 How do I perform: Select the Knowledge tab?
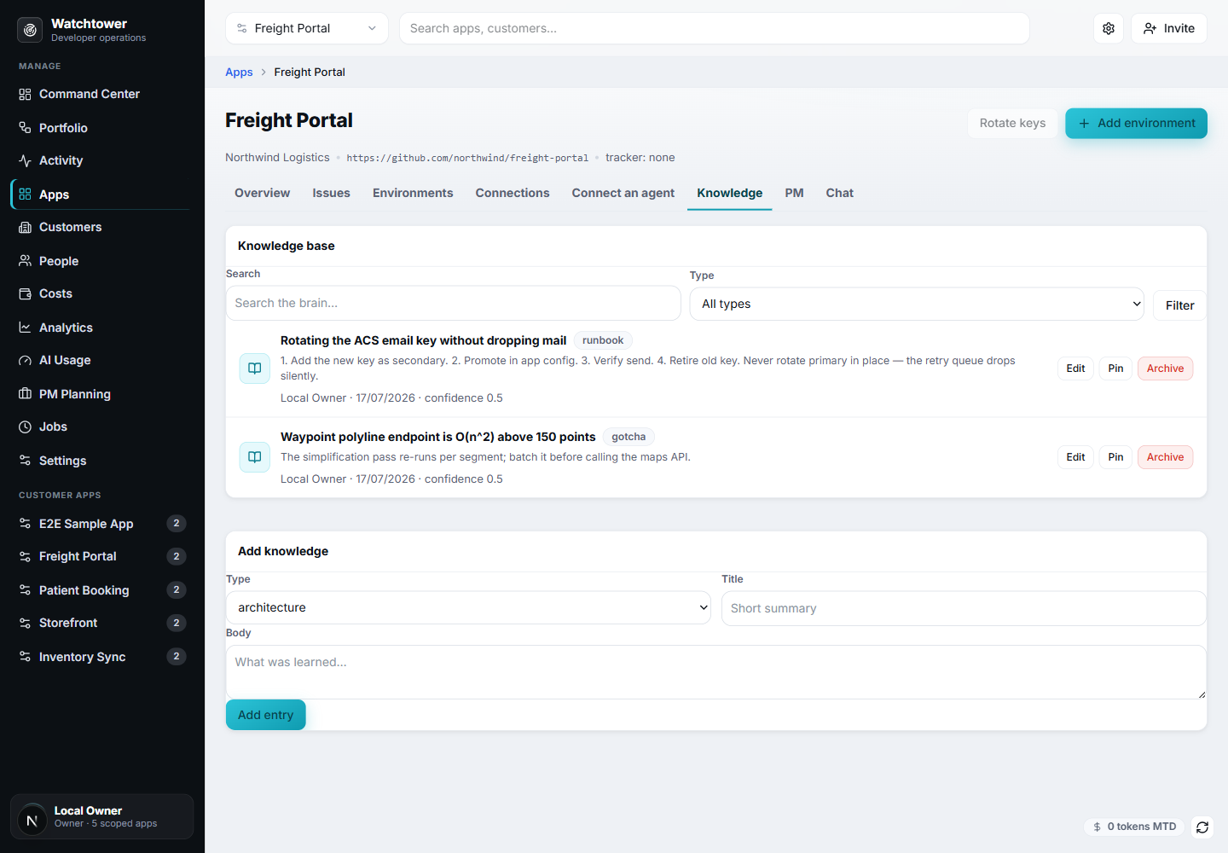tap(730, 193)
